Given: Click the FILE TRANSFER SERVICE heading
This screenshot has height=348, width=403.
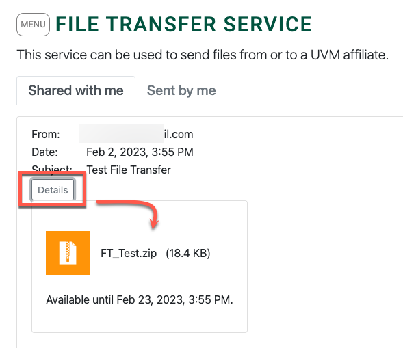Looking at the screenshot, I should [184, 25].
